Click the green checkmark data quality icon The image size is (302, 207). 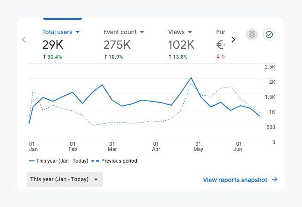coord(269,34)
